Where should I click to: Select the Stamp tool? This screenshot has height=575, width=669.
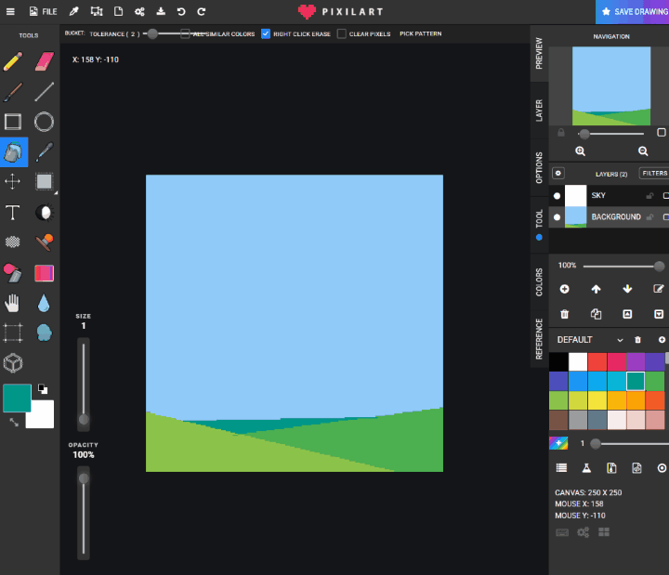(44, 242)
